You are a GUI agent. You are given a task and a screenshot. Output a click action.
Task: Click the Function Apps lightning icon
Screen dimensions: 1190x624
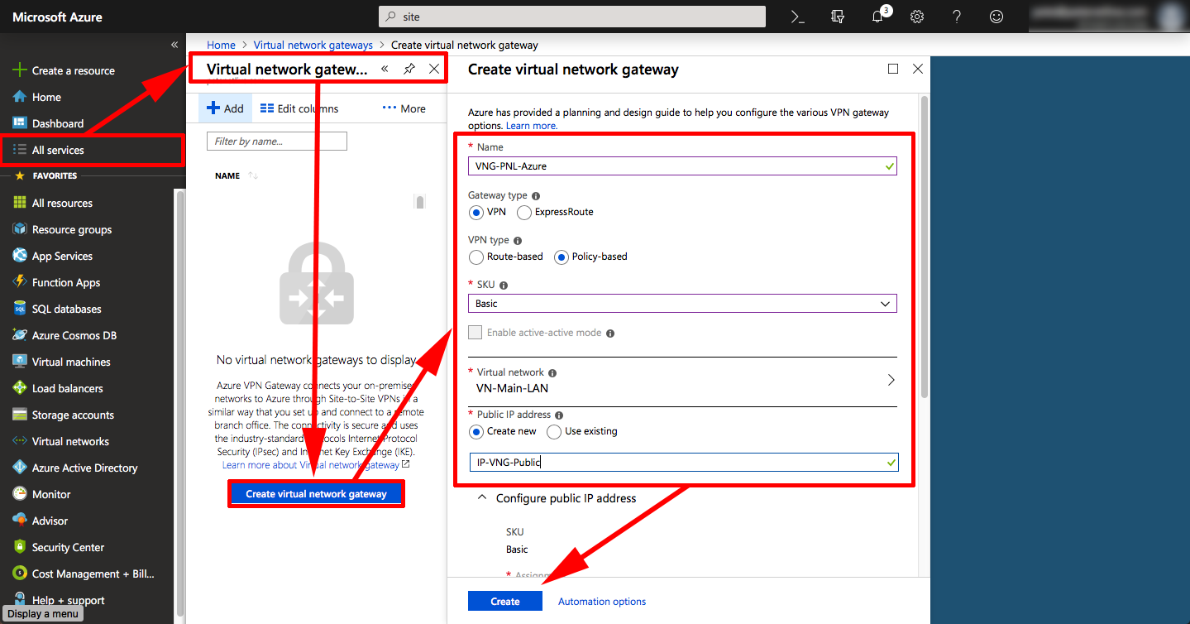[x=20, y=282]
